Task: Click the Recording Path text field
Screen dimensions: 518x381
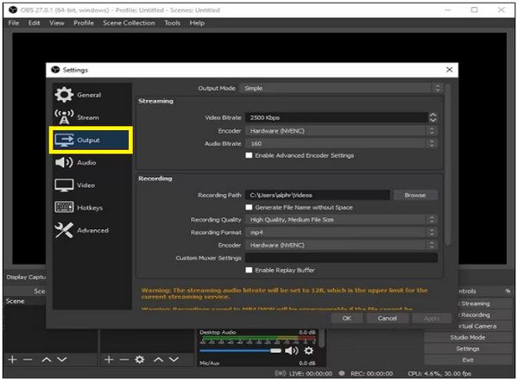Action: pyautogui.click(x=318, y=195)
